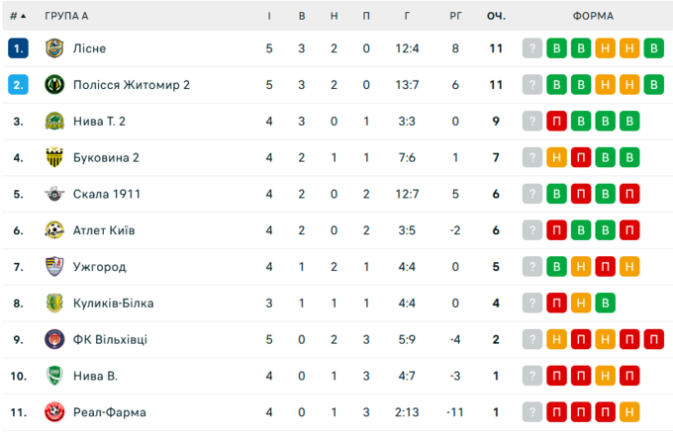This screenshot has width=673, height=435.
Task: Sort table by РГ goal difference header
Action: (x=455, y=16)
